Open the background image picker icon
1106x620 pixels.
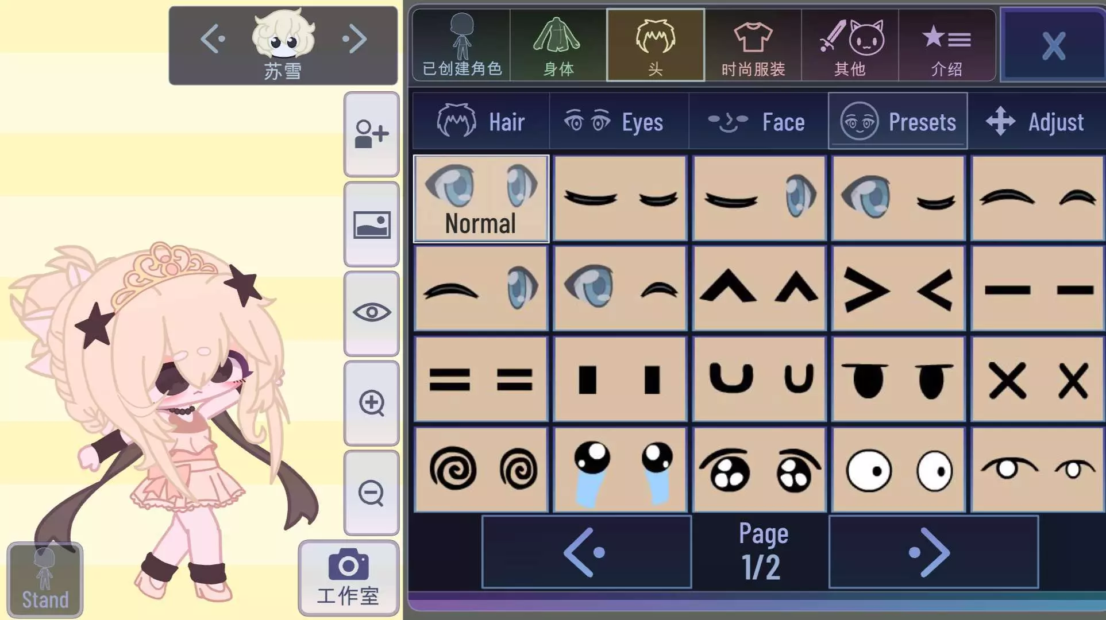371,224
